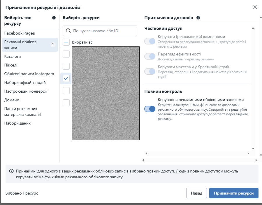
Task: Select 'Рекламні облікові записи' resource type
Action: 30,45
